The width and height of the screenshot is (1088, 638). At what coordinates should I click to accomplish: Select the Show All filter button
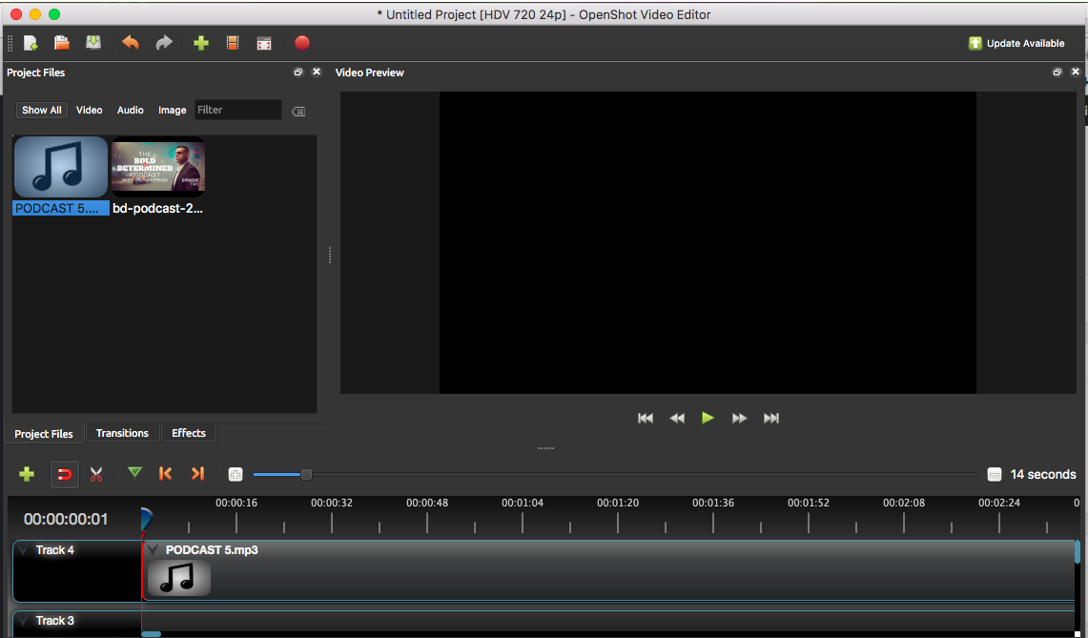[x=42, y=111]
